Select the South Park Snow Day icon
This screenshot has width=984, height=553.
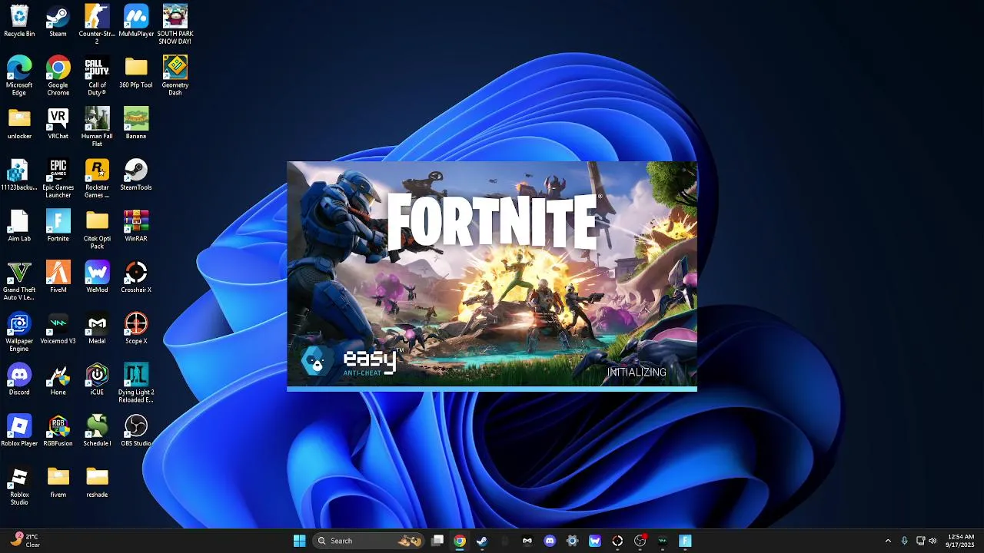(175, 25)
